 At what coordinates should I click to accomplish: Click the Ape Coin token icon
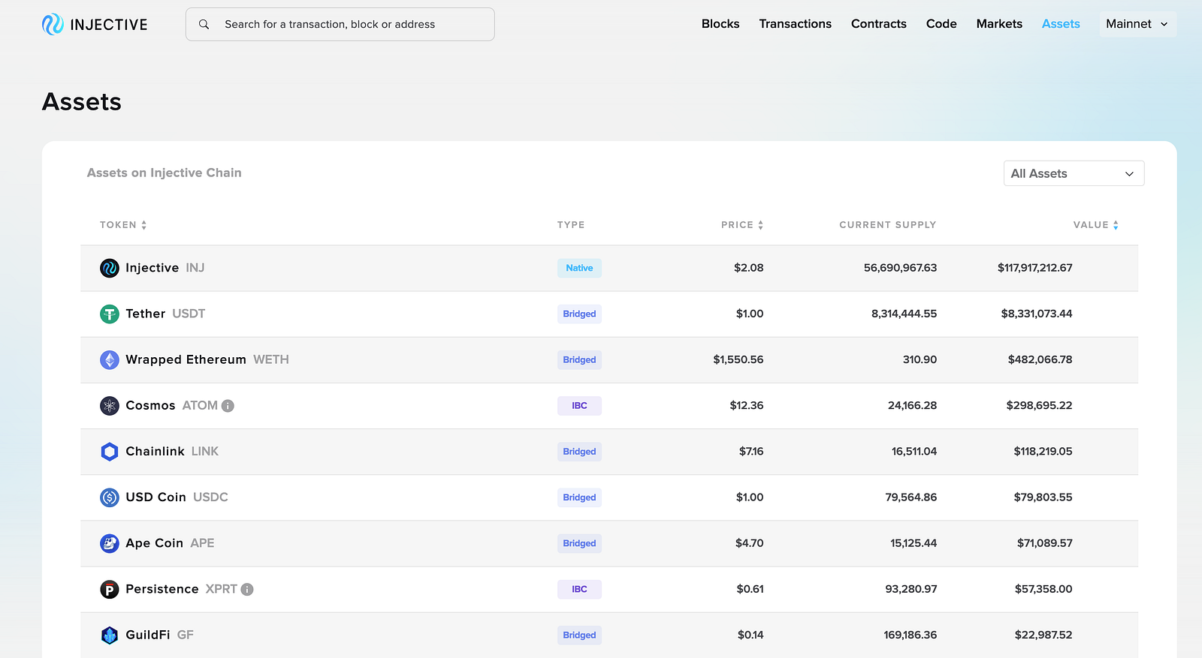click(x=110, y=543)
